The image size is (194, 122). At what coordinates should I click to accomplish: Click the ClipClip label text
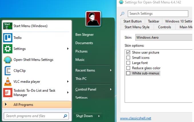tap(19, 71)
